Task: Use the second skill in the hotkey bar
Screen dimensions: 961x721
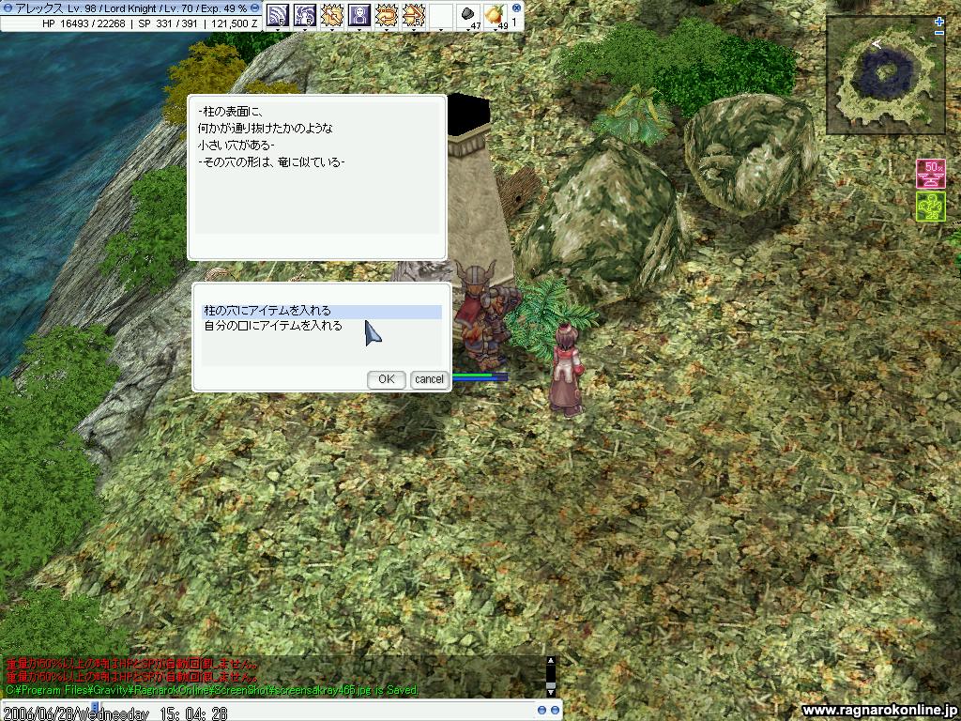Action: click(x=304, y=14)
